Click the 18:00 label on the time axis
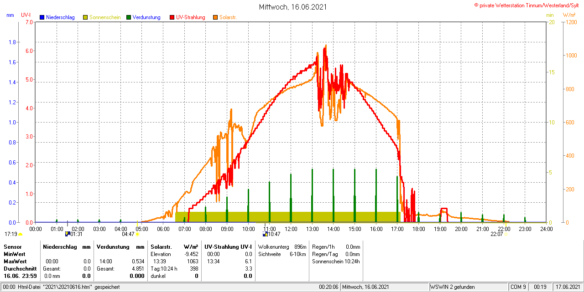Screen dimensions: 584x292 (x=418, y=229)
